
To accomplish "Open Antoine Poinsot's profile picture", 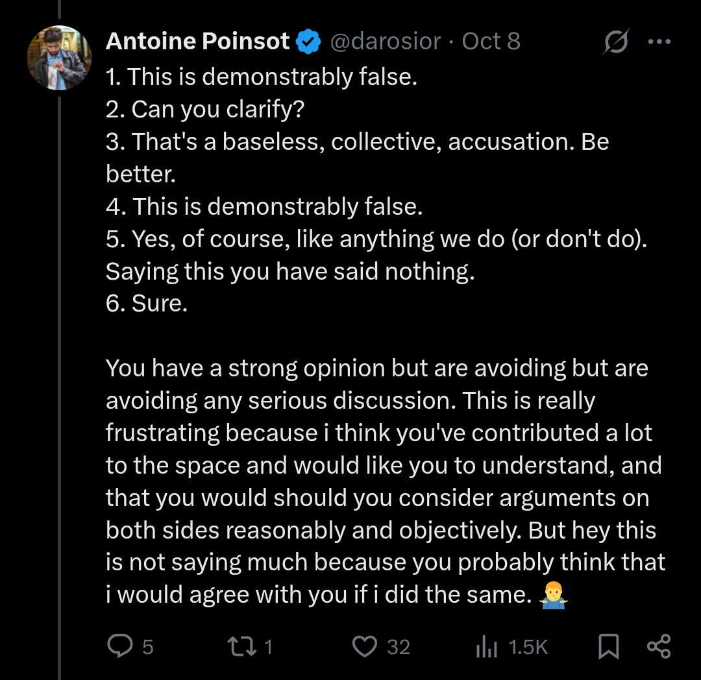I will tap(59, 58).
